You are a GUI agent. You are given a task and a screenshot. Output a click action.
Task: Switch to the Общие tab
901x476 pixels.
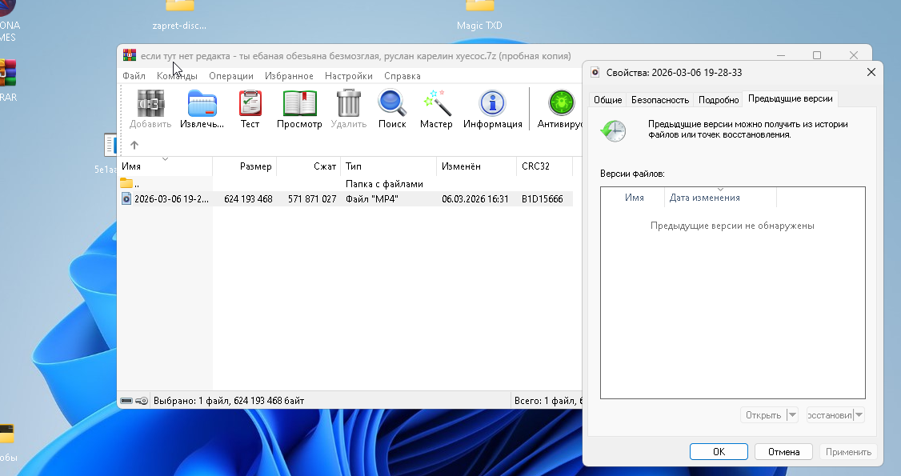(607, 100)
